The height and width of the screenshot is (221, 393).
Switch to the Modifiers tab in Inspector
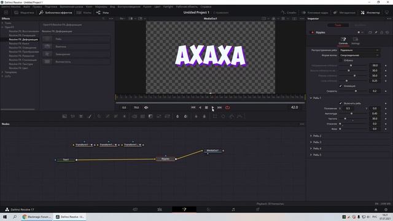[360, 25]
